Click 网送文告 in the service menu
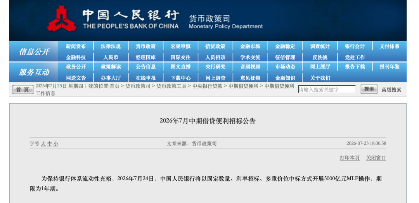 tap(76, 78)
